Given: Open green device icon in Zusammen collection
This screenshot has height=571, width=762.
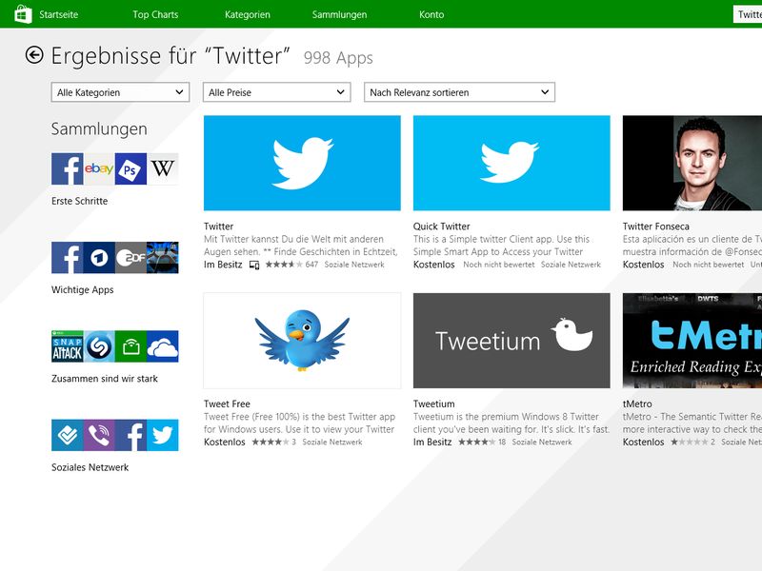Looking at the screenshot, I should pyautogui.click(x=130, y=346).
